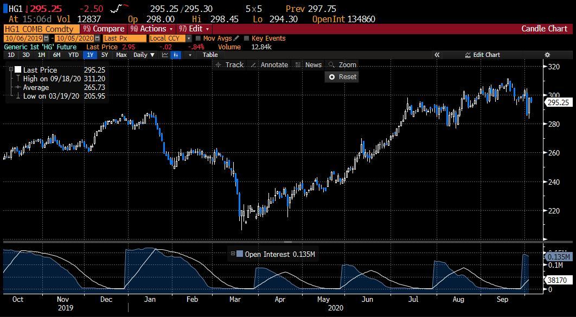Select the Reset radio option
Image resolution: width=576 pixels, height=317 pixels.
(332, 77)
